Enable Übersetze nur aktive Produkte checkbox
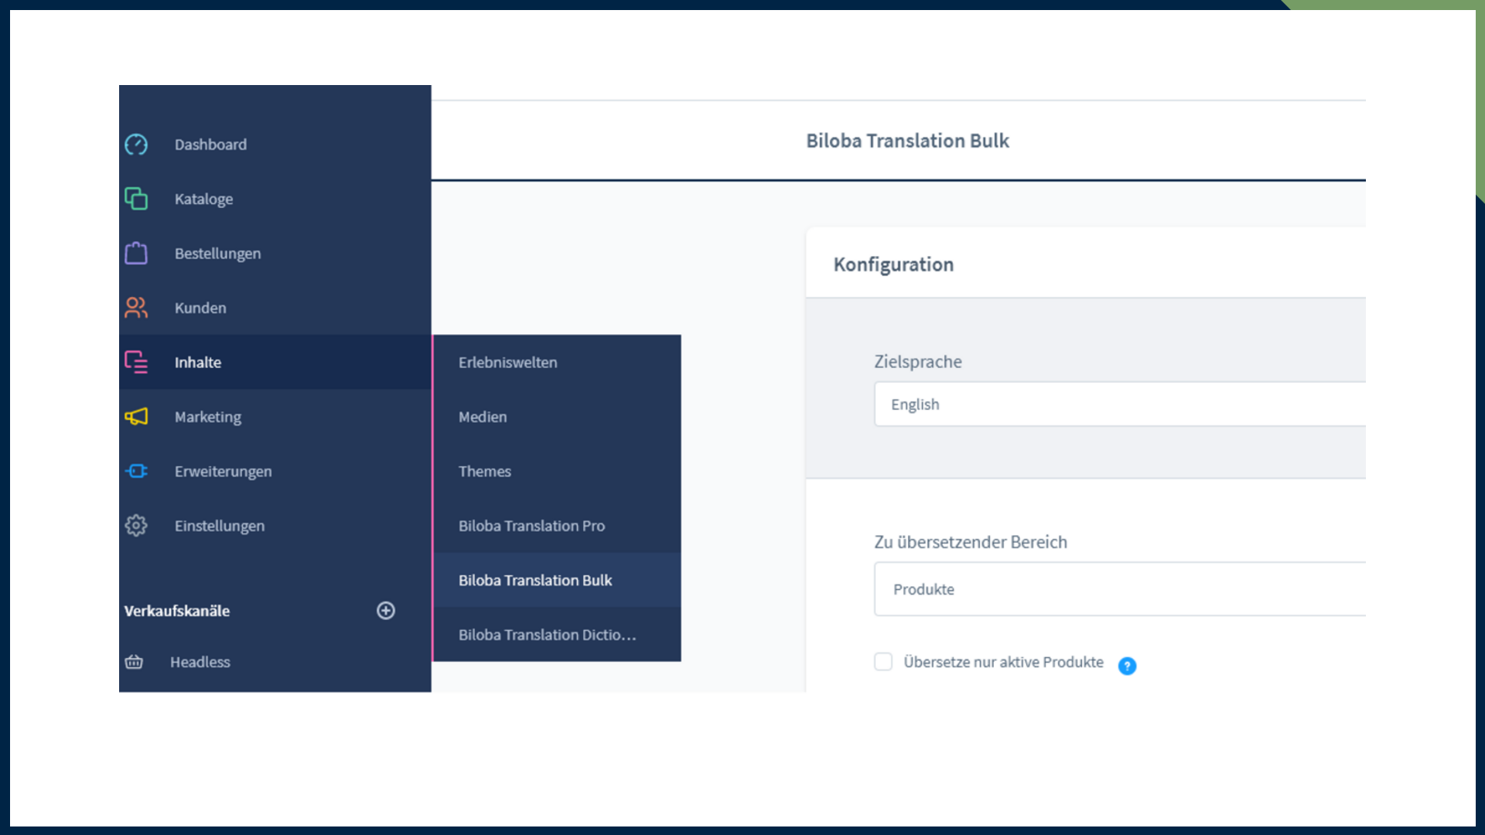 point(882,662)
